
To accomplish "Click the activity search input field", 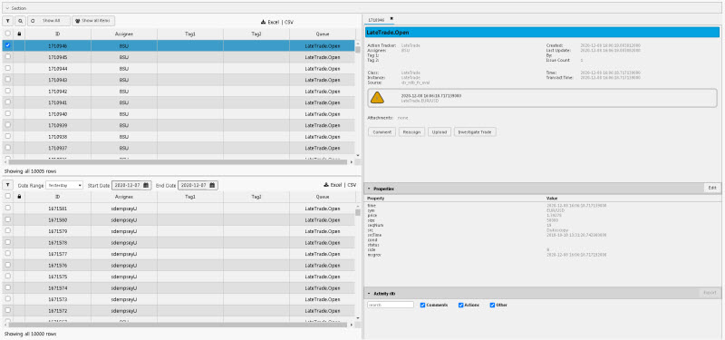I will 391,305.
